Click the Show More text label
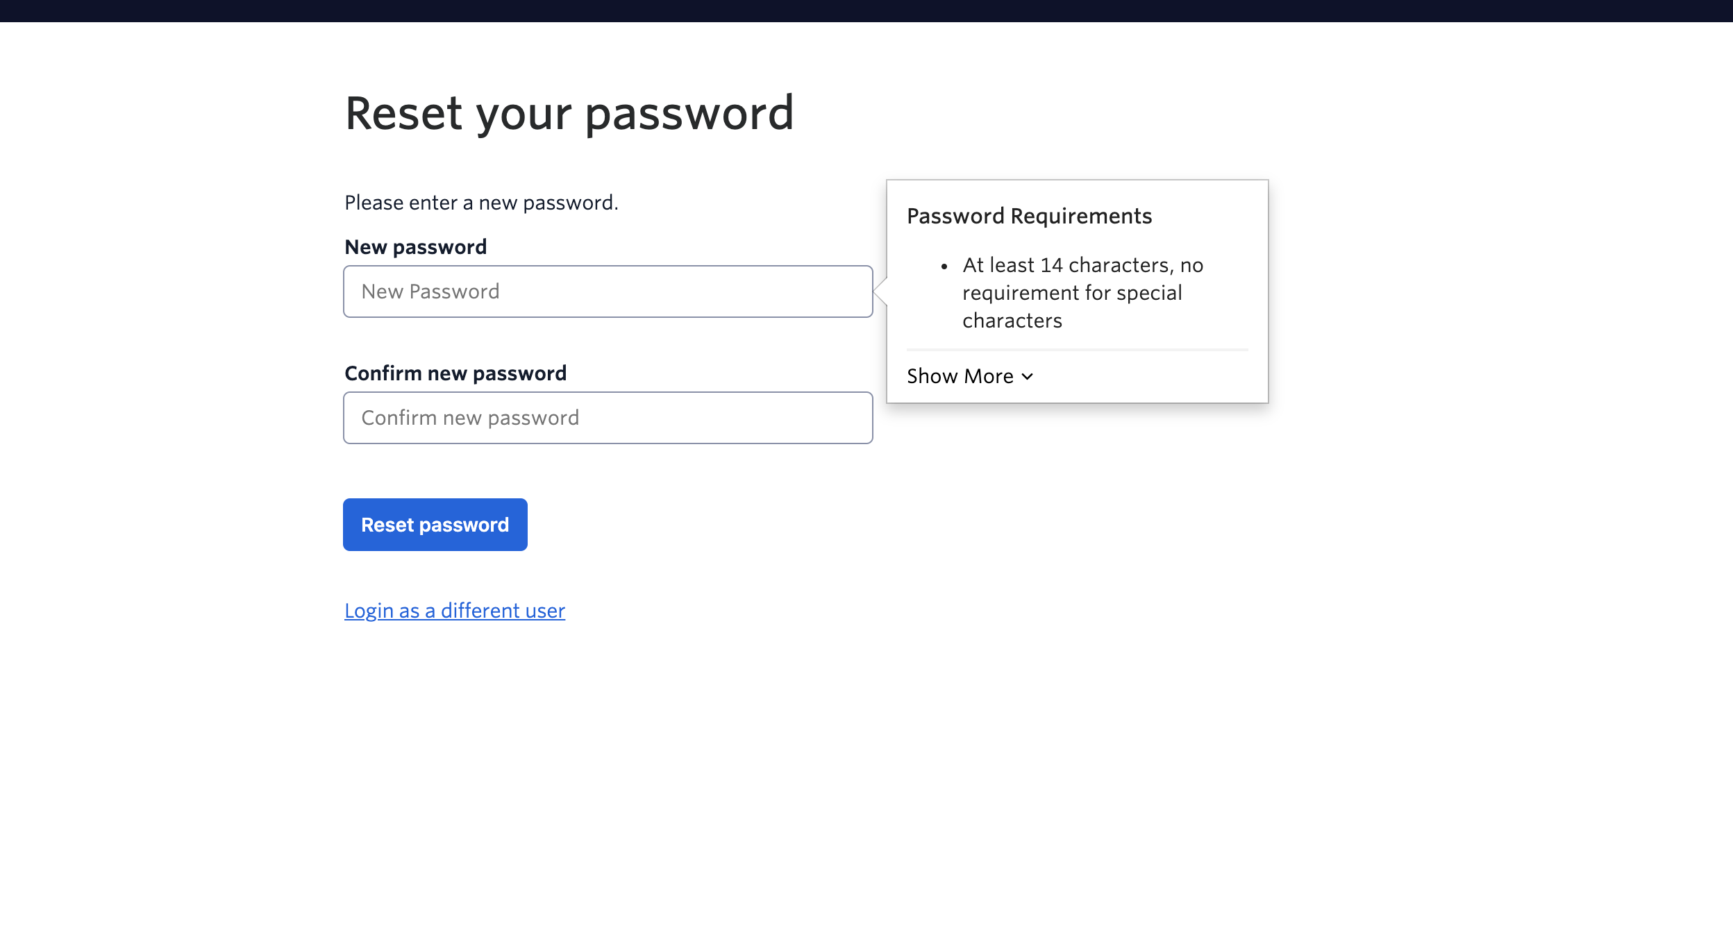 [x=962, y=375]
